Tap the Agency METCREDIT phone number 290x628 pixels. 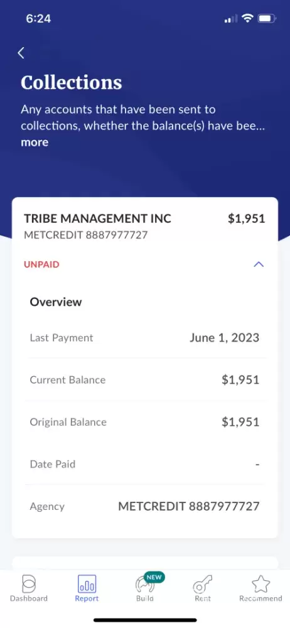pos(189,506)
